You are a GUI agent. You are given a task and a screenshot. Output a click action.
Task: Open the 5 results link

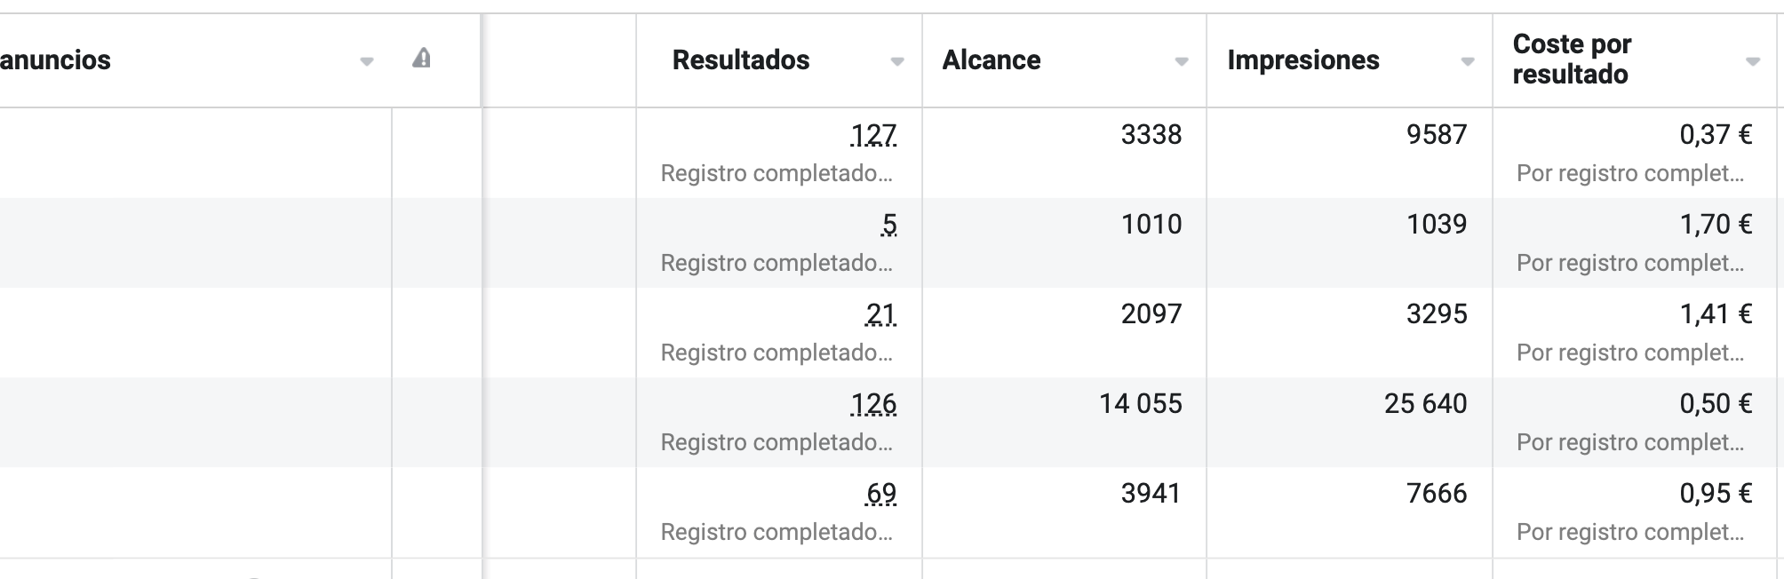coord(889,225)
